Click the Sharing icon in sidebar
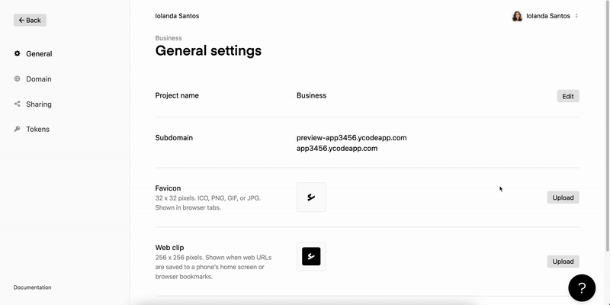The width and height of the screenshot is (610, 305). (x=17, y=104)
